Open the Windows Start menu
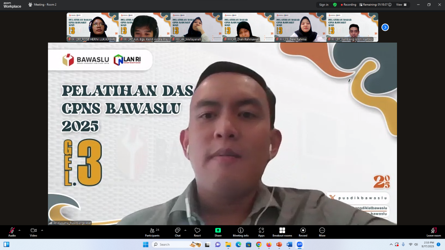Viewport: 445px width, 250px height. click(145, 244)
